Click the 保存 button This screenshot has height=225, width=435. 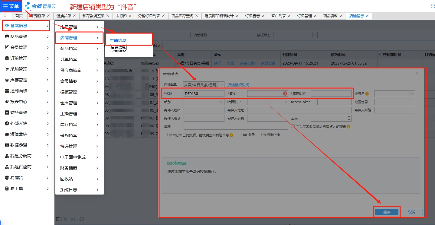click(x=387, y=212)
